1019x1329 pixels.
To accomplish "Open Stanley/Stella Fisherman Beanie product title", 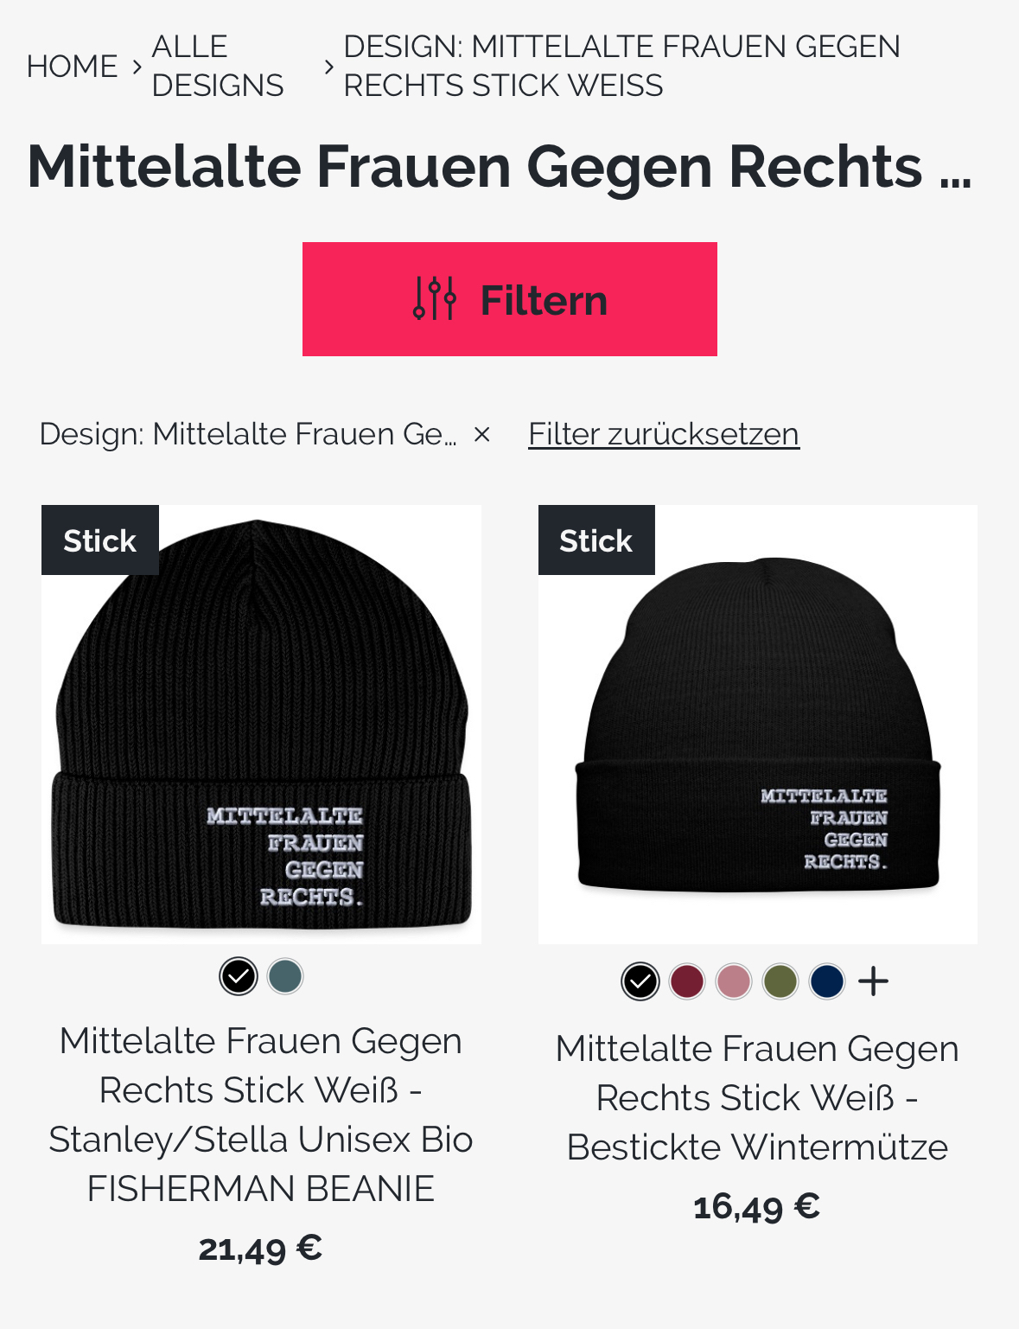I will (x=261, y=1115).
